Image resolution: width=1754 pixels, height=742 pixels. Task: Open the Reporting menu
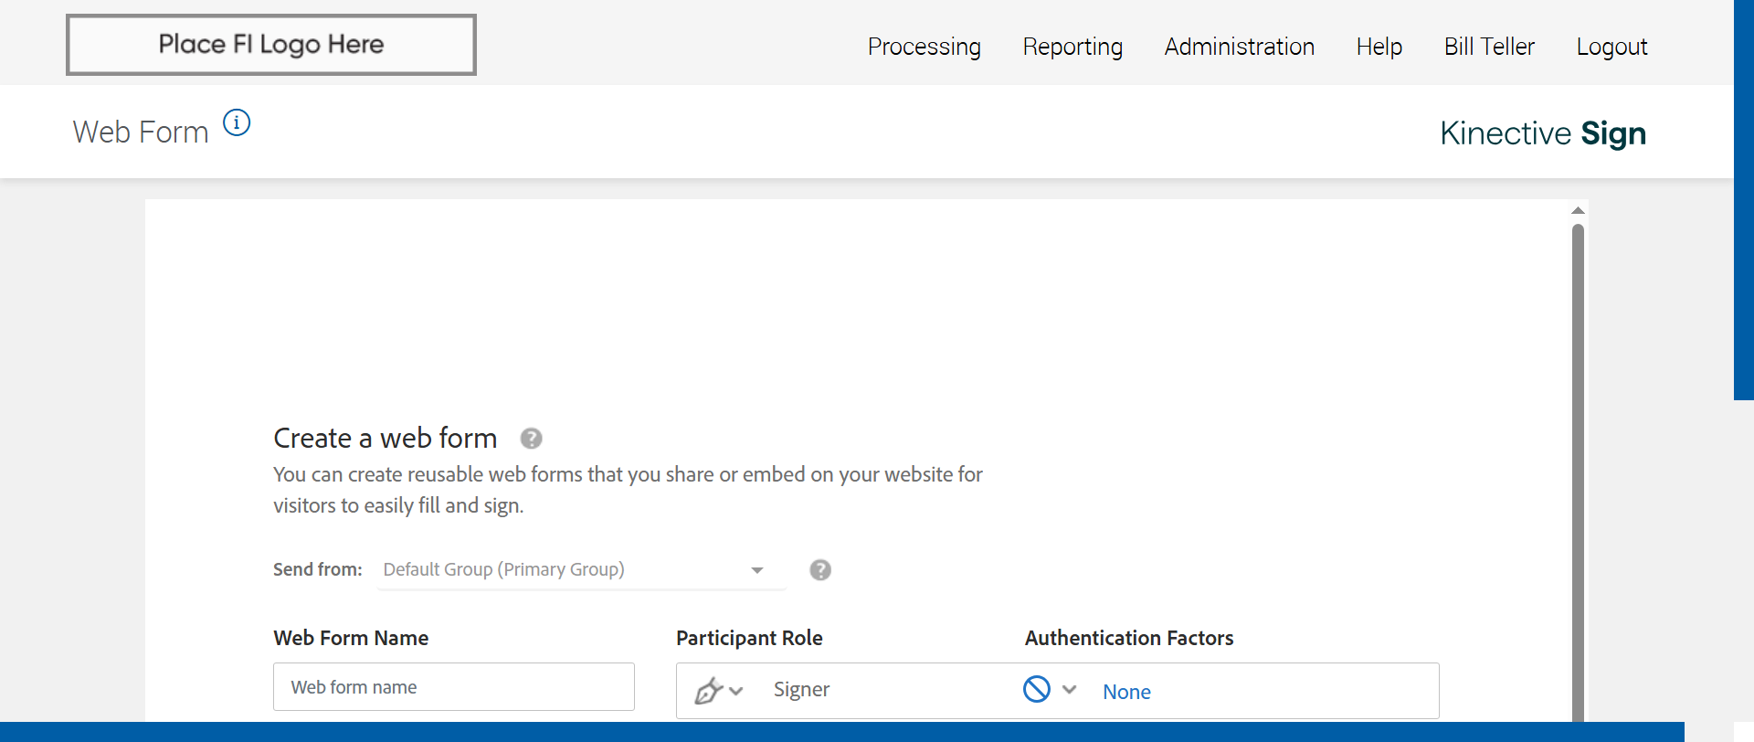[1072, 47]
